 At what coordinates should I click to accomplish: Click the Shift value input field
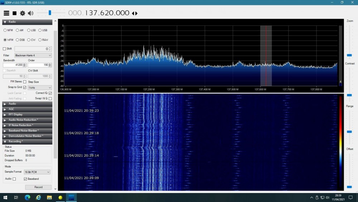point(31,49)
